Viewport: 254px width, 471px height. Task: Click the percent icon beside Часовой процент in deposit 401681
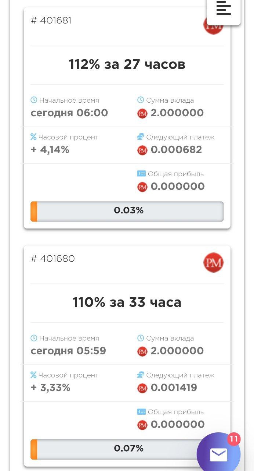34,137
